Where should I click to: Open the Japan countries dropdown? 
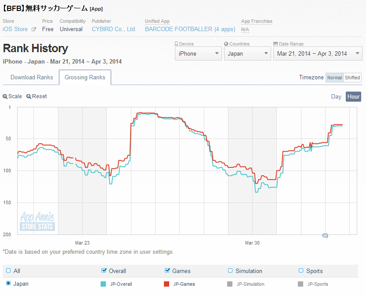point(247,53)
